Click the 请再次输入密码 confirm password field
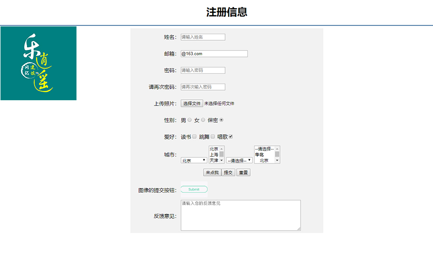This screenshot has width=433, height=259. coord(203,87)
